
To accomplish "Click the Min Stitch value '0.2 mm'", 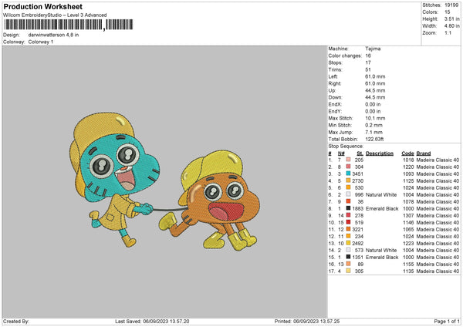I will click(x=374, y=125).
